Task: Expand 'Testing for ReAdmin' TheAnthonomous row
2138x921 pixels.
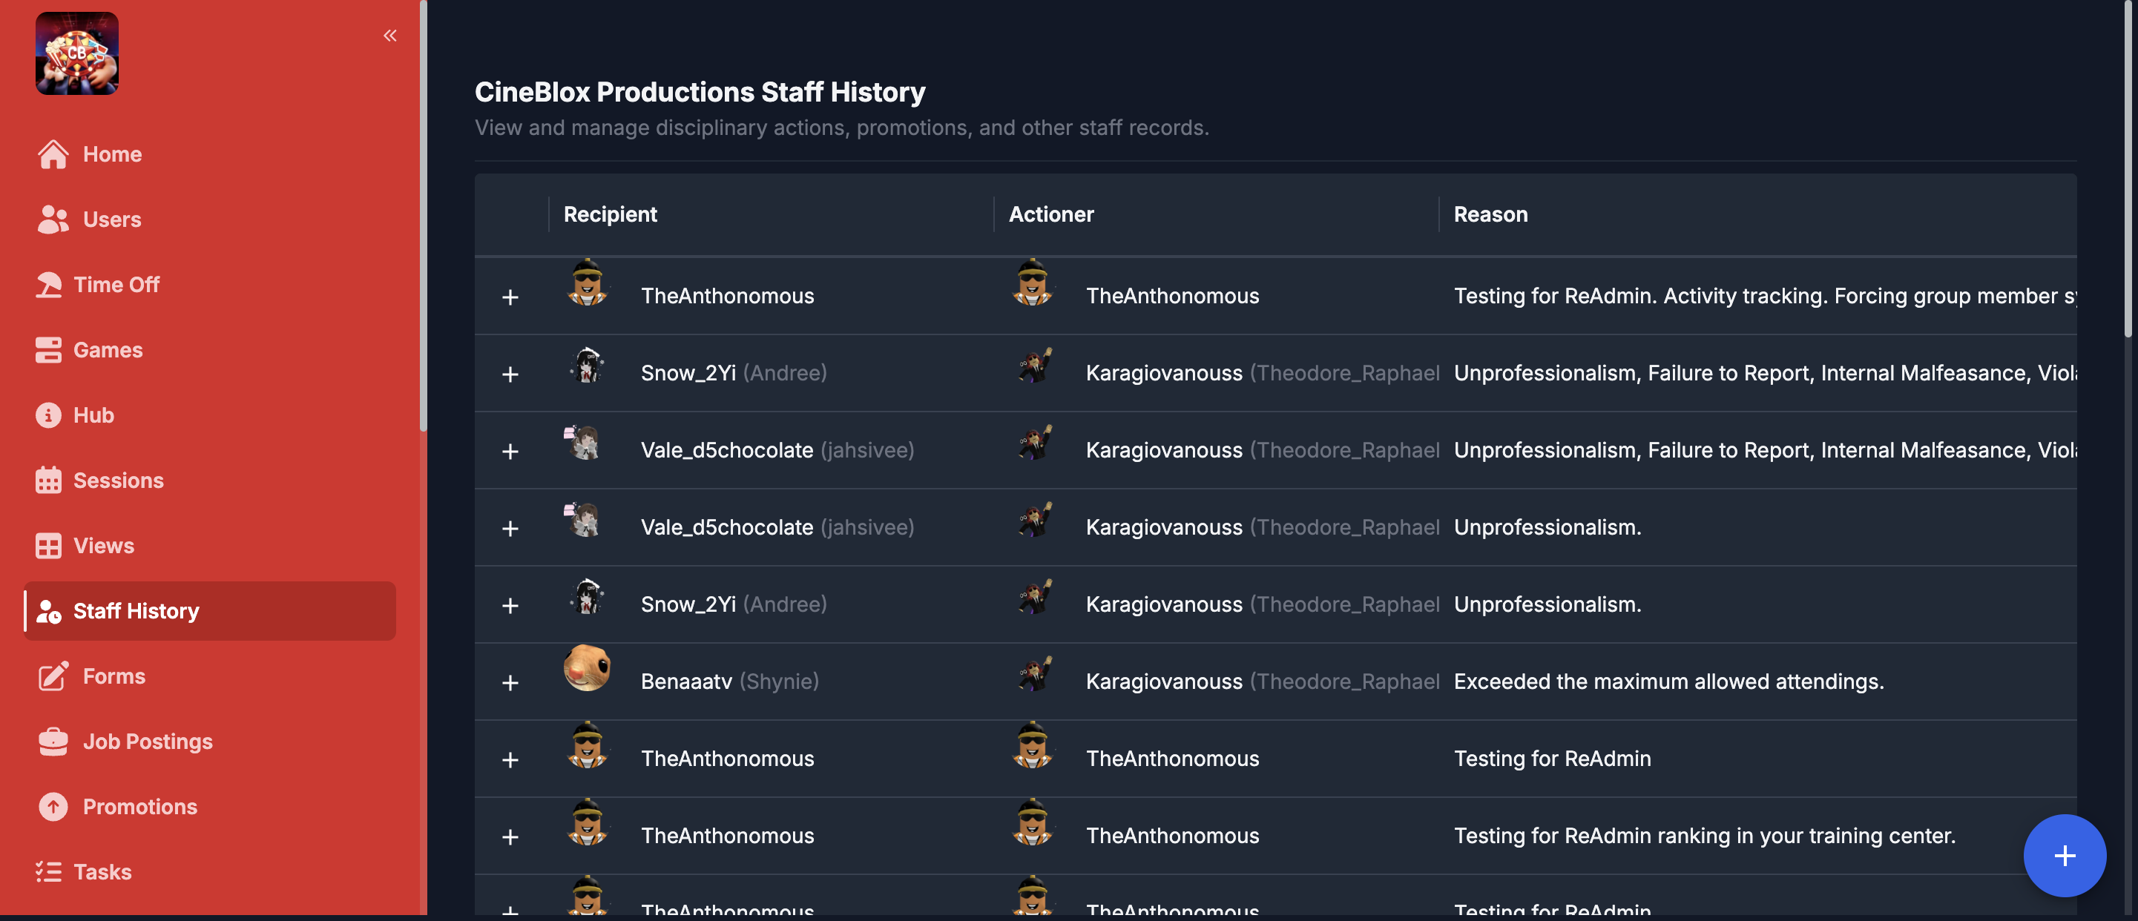Action: click(x=510, y=760)
